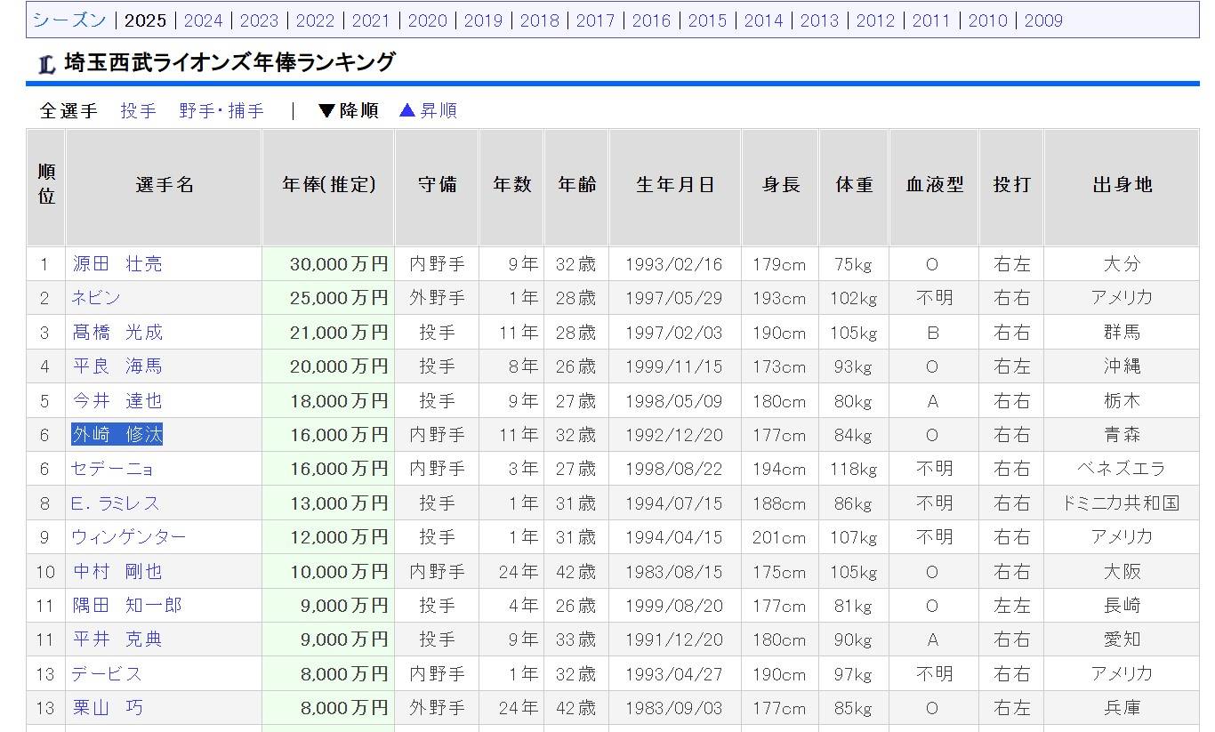Click the highlighted 外崎 修汰 name
Viewport: 1215px width, 732px height.
(117, 435)
